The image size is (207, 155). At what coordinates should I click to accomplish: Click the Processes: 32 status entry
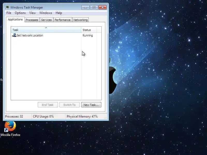coord(14,117)
